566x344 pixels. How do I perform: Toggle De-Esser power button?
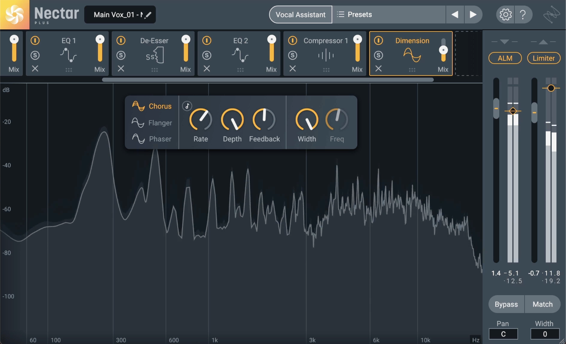tap(121, 41)
